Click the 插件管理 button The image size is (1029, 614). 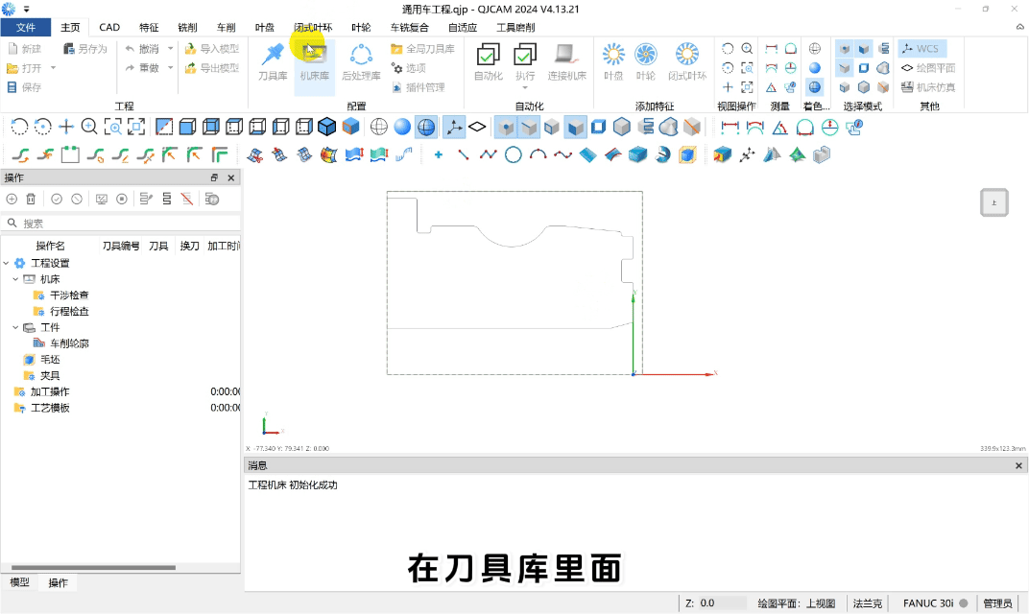(x=419, y=87)
